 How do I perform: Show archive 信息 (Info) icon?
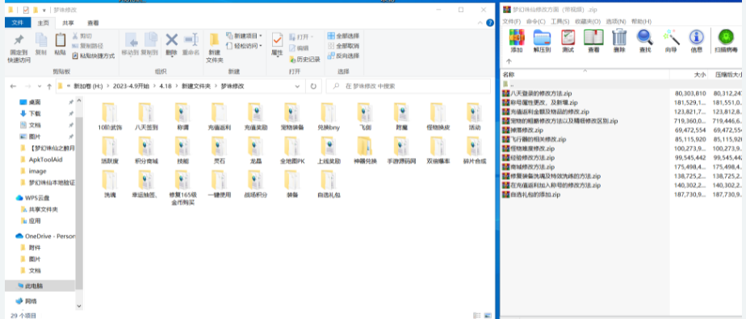coord(696,40)
